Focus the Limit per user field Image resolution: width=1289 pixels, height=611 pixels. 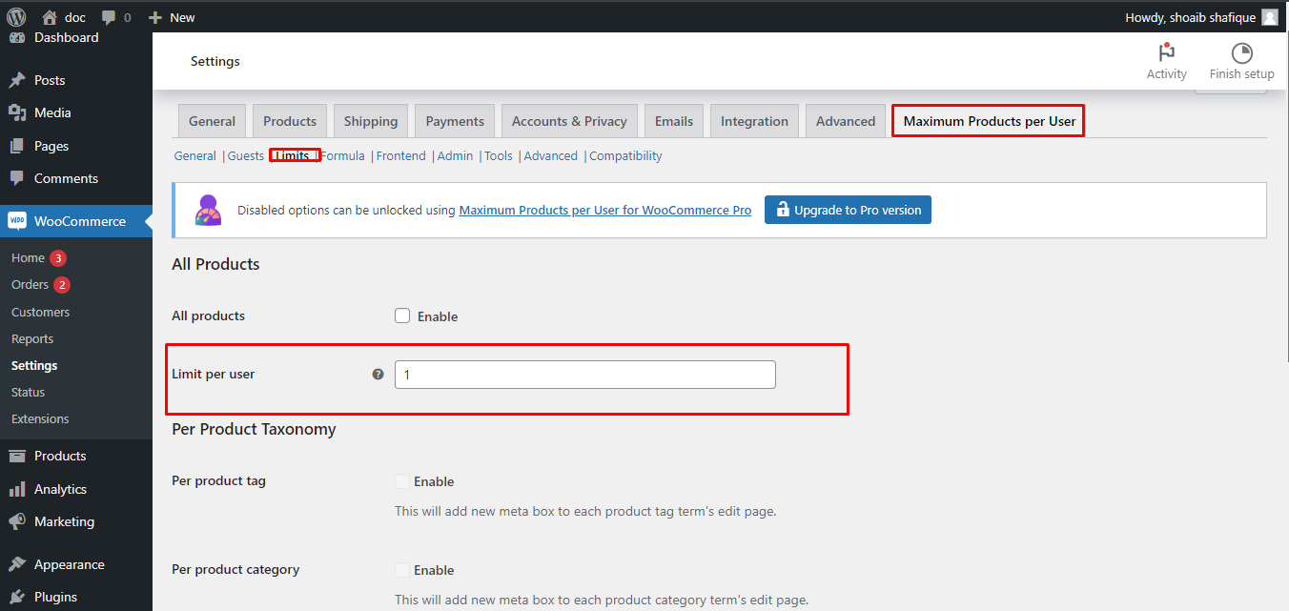[585, 375]
